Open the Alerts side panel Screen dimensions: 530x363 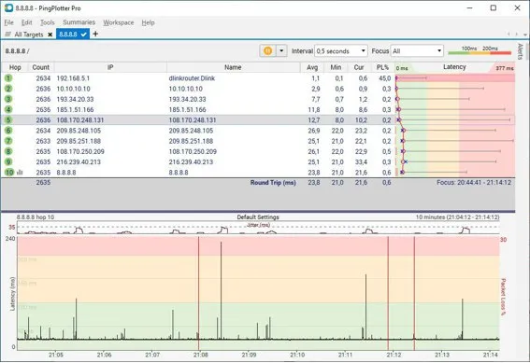coord(521,51)
